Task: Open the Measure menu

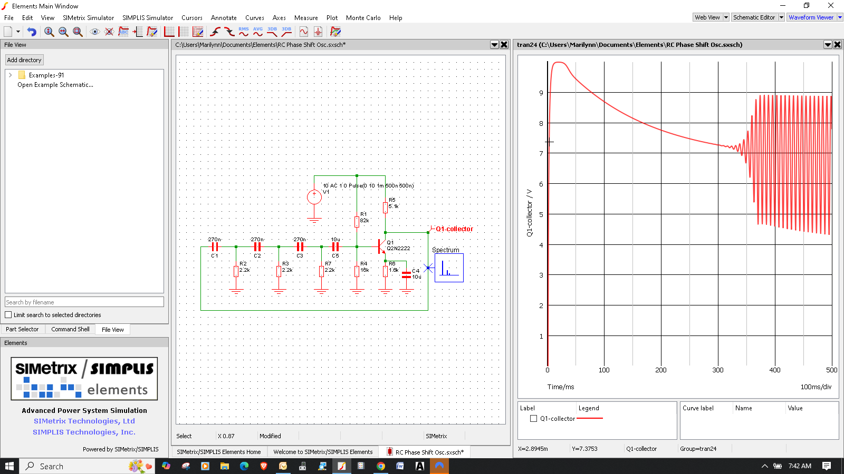Action: [x=306, y=18]
